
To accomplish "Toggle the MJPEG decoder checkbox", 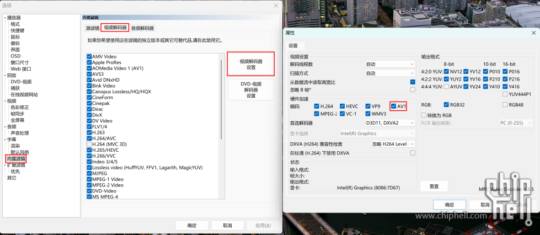I will tap(89, 173).
